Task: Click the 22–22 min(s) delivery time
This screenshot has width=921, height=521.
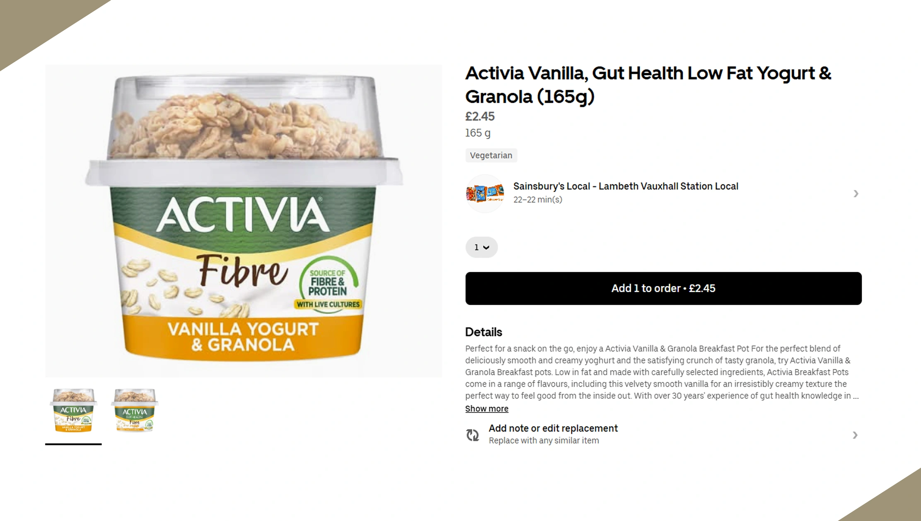Action: click(x=537, y=200)
